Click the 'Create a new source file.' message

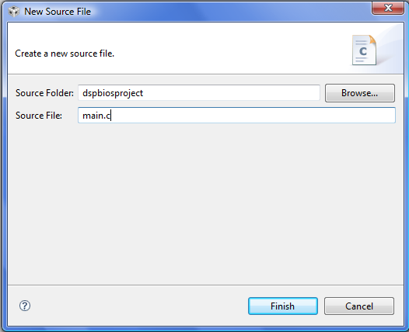coord(65,54)
